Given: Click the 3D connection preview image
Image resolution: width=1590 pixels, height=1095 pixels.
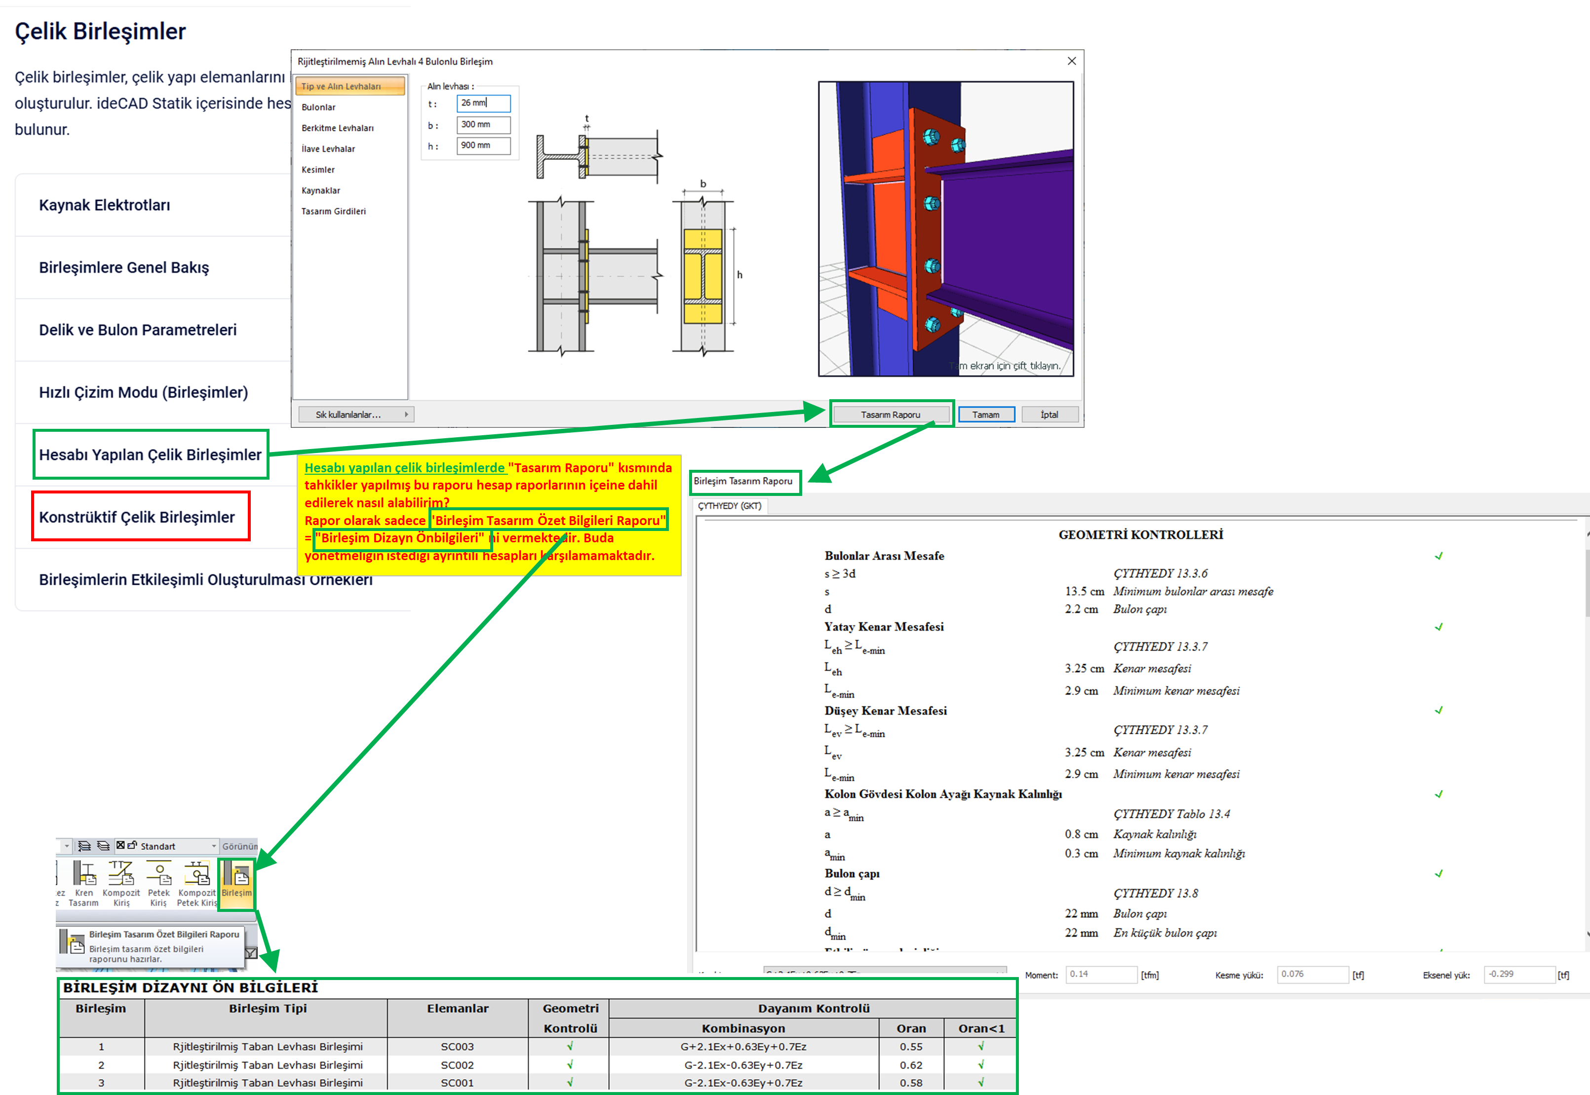Looking at the screenshot, I should tap(946, 228).
